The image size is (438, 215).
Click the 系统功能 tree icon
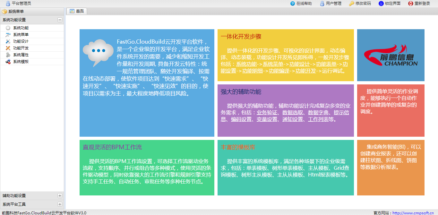point(8,28)
